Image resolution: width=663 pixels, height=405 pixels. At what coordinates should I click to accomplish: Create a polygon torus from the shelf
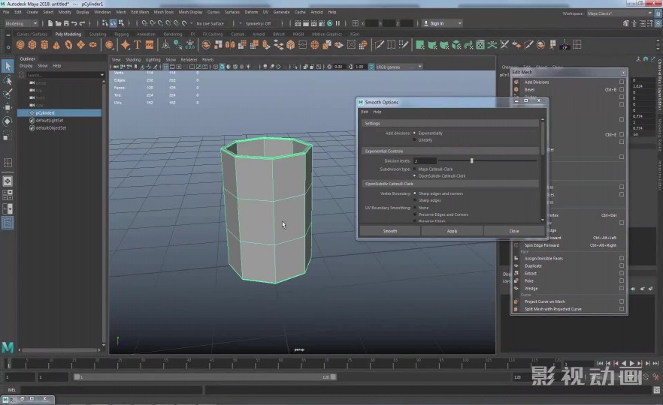tap(68, 45)
